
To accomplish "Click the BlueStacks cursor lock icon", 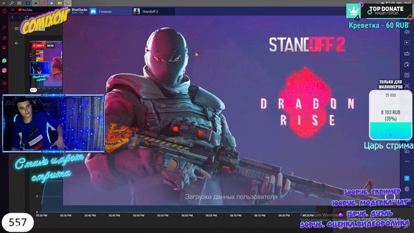I will (x=407, y=43).
